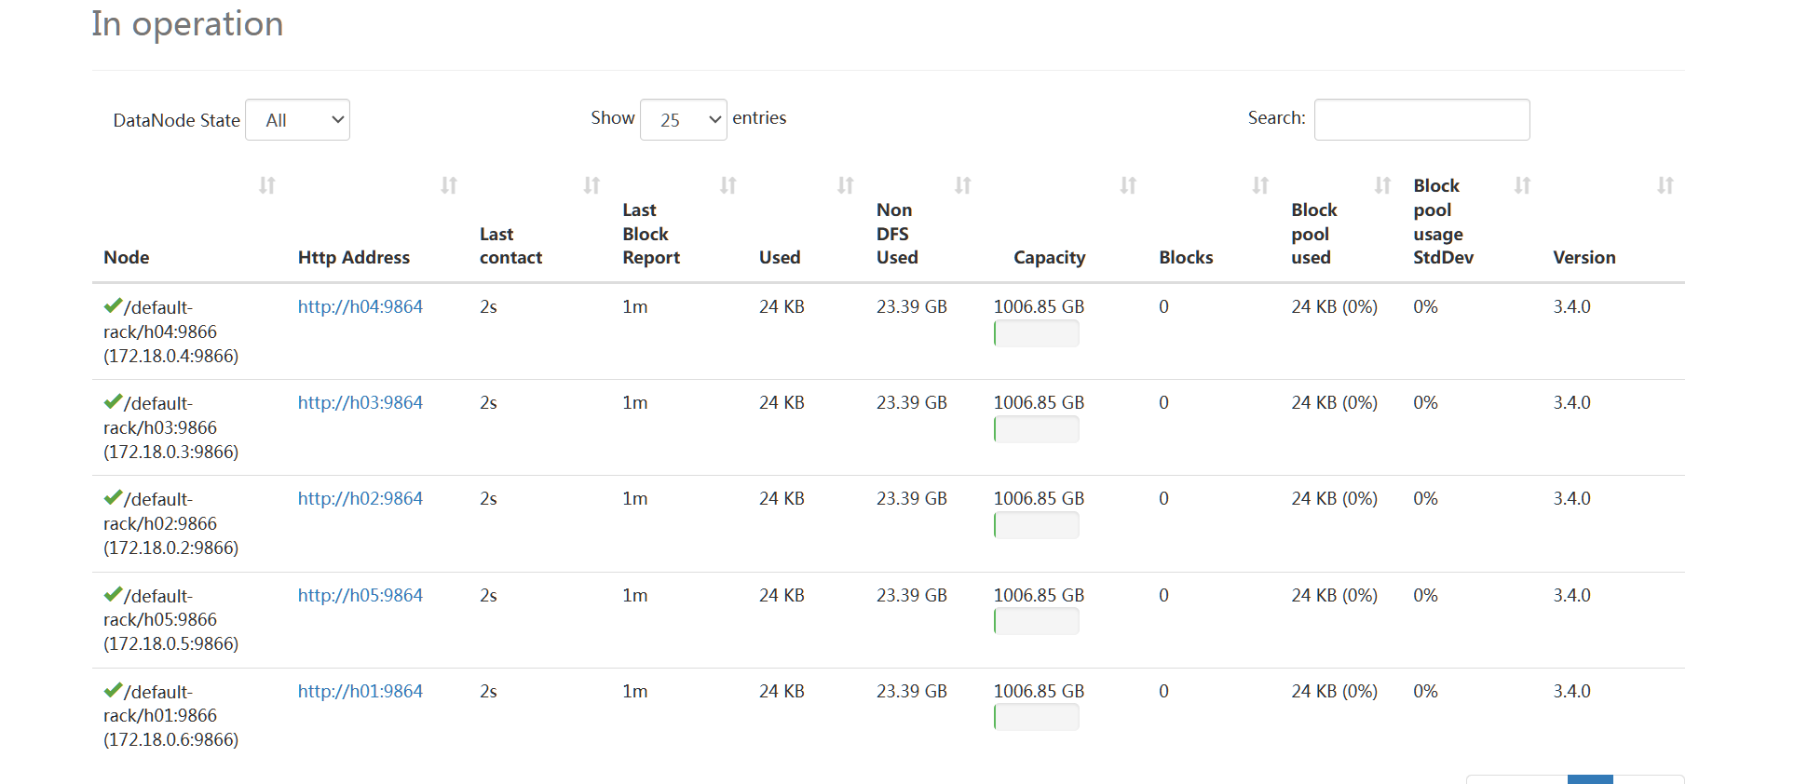
Task: Click green checkmark icon for node h04
Action: click(113, 305)
